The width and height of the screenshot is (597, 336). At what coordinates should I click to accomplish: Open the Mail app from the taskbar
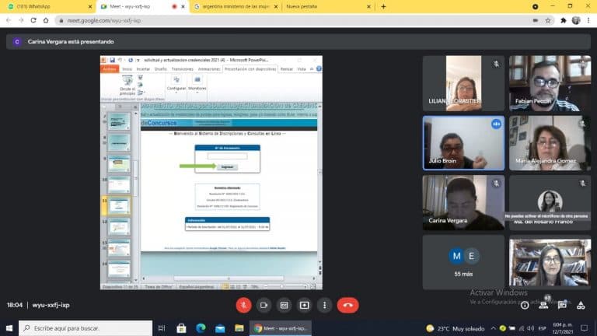[220, 328]
